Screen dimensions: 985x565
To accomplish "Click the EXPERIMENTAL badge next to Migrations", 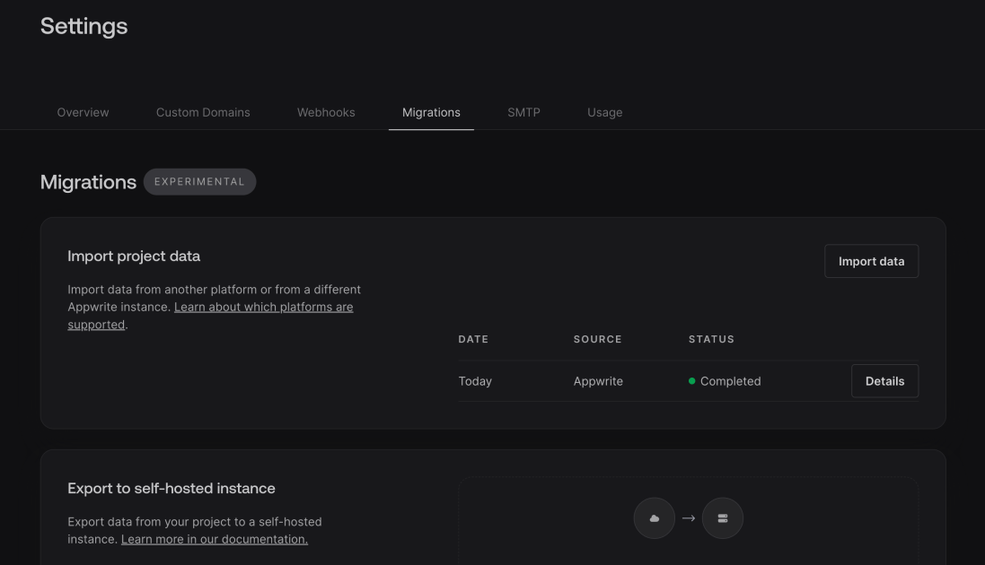I will click(x=199, y=181).
